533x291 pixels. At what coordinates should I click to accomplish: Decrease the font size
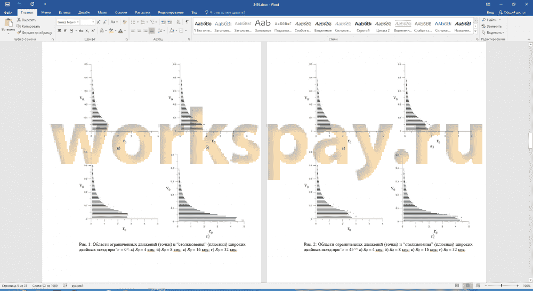104,22
